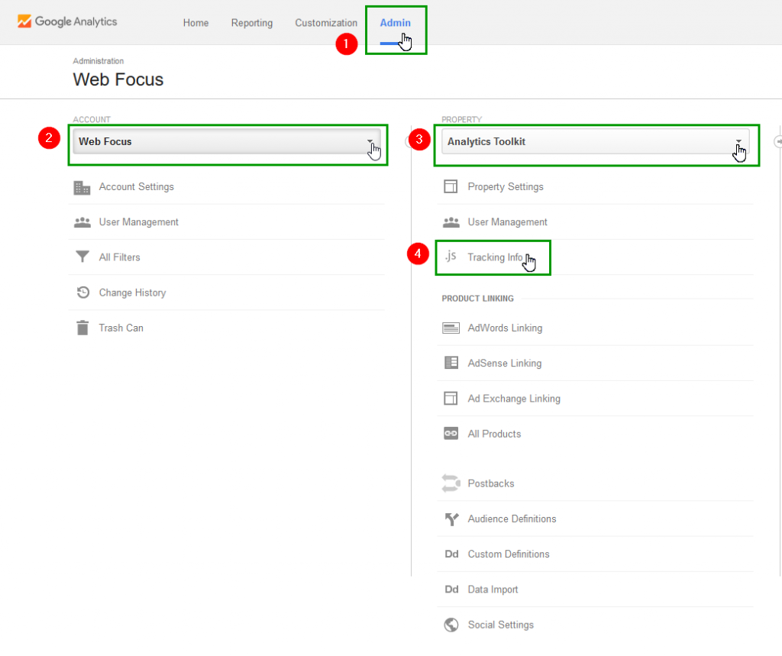Image resolution: width=782 pixels, height=656 pixels.
Task: Open Social Settings
Action: tap(500, 625)
